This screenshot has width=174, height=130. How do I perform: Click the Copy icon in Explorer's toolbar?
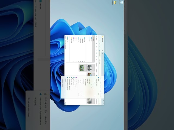[x=97, y=47]
